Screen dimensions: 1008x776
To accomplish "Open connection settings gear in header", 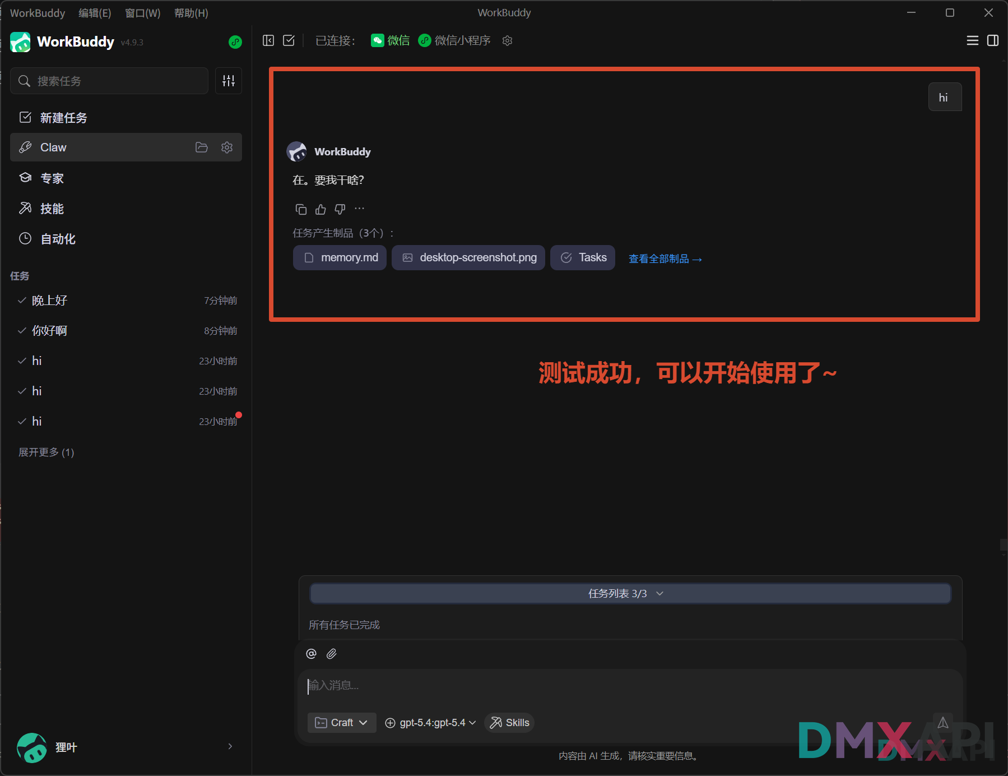I will tap(508, 40).
